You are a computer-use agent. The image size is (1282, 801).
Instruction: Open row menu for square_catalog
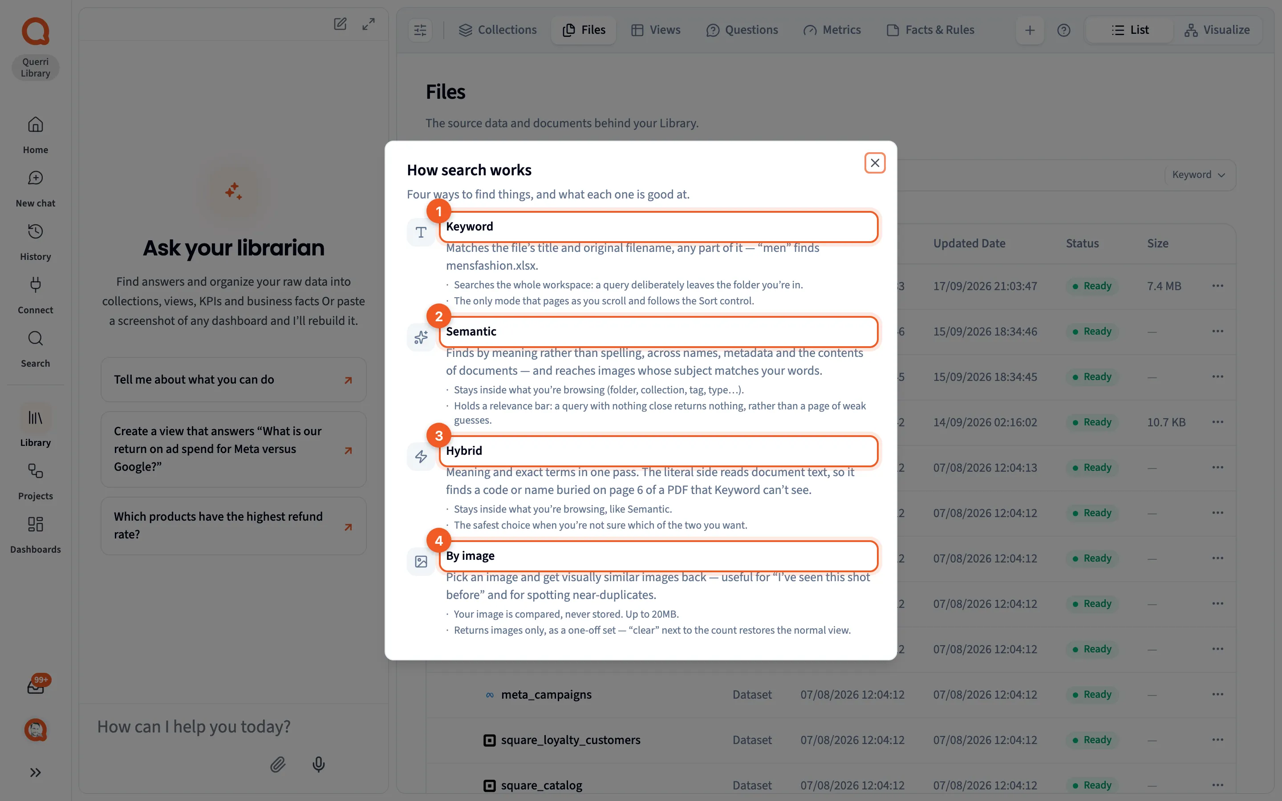click(x=1218, y=785)
